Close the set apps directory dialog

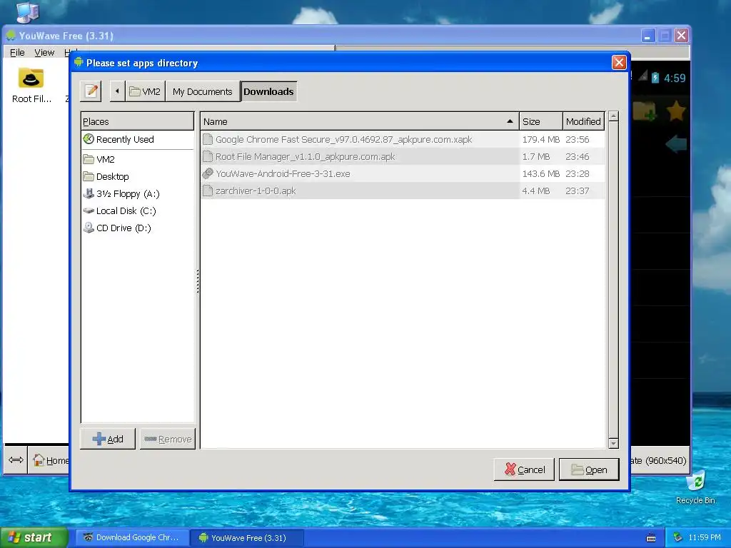click(619, 63)
